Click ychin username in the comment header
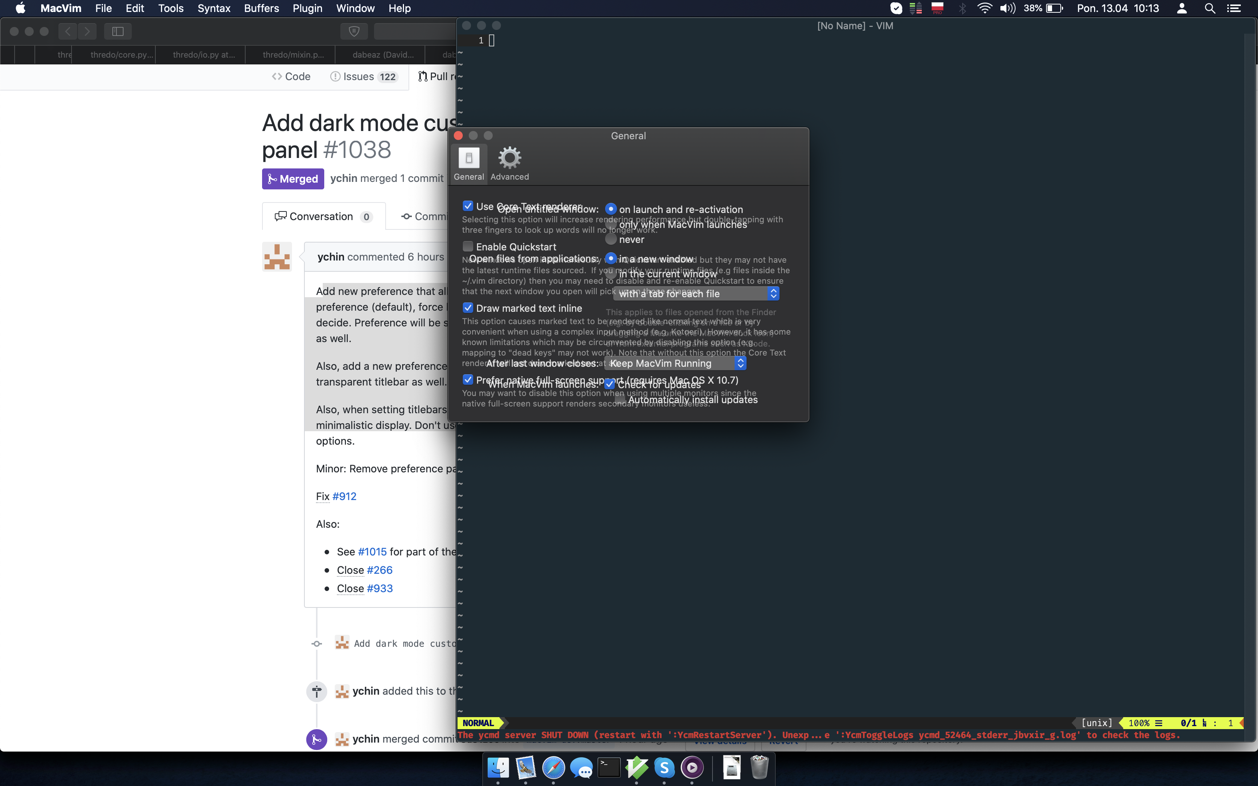Screen dimensions: 1258x786 [x=331, y=257]
